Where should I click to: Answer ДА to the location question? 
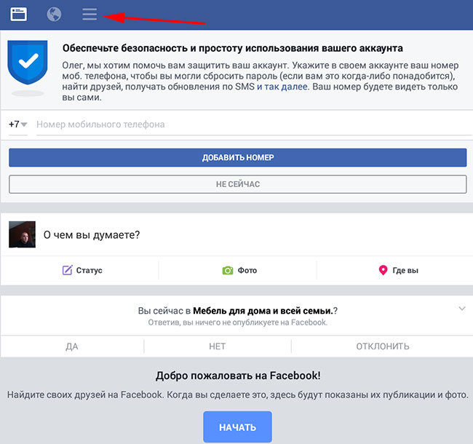(72, 346)
